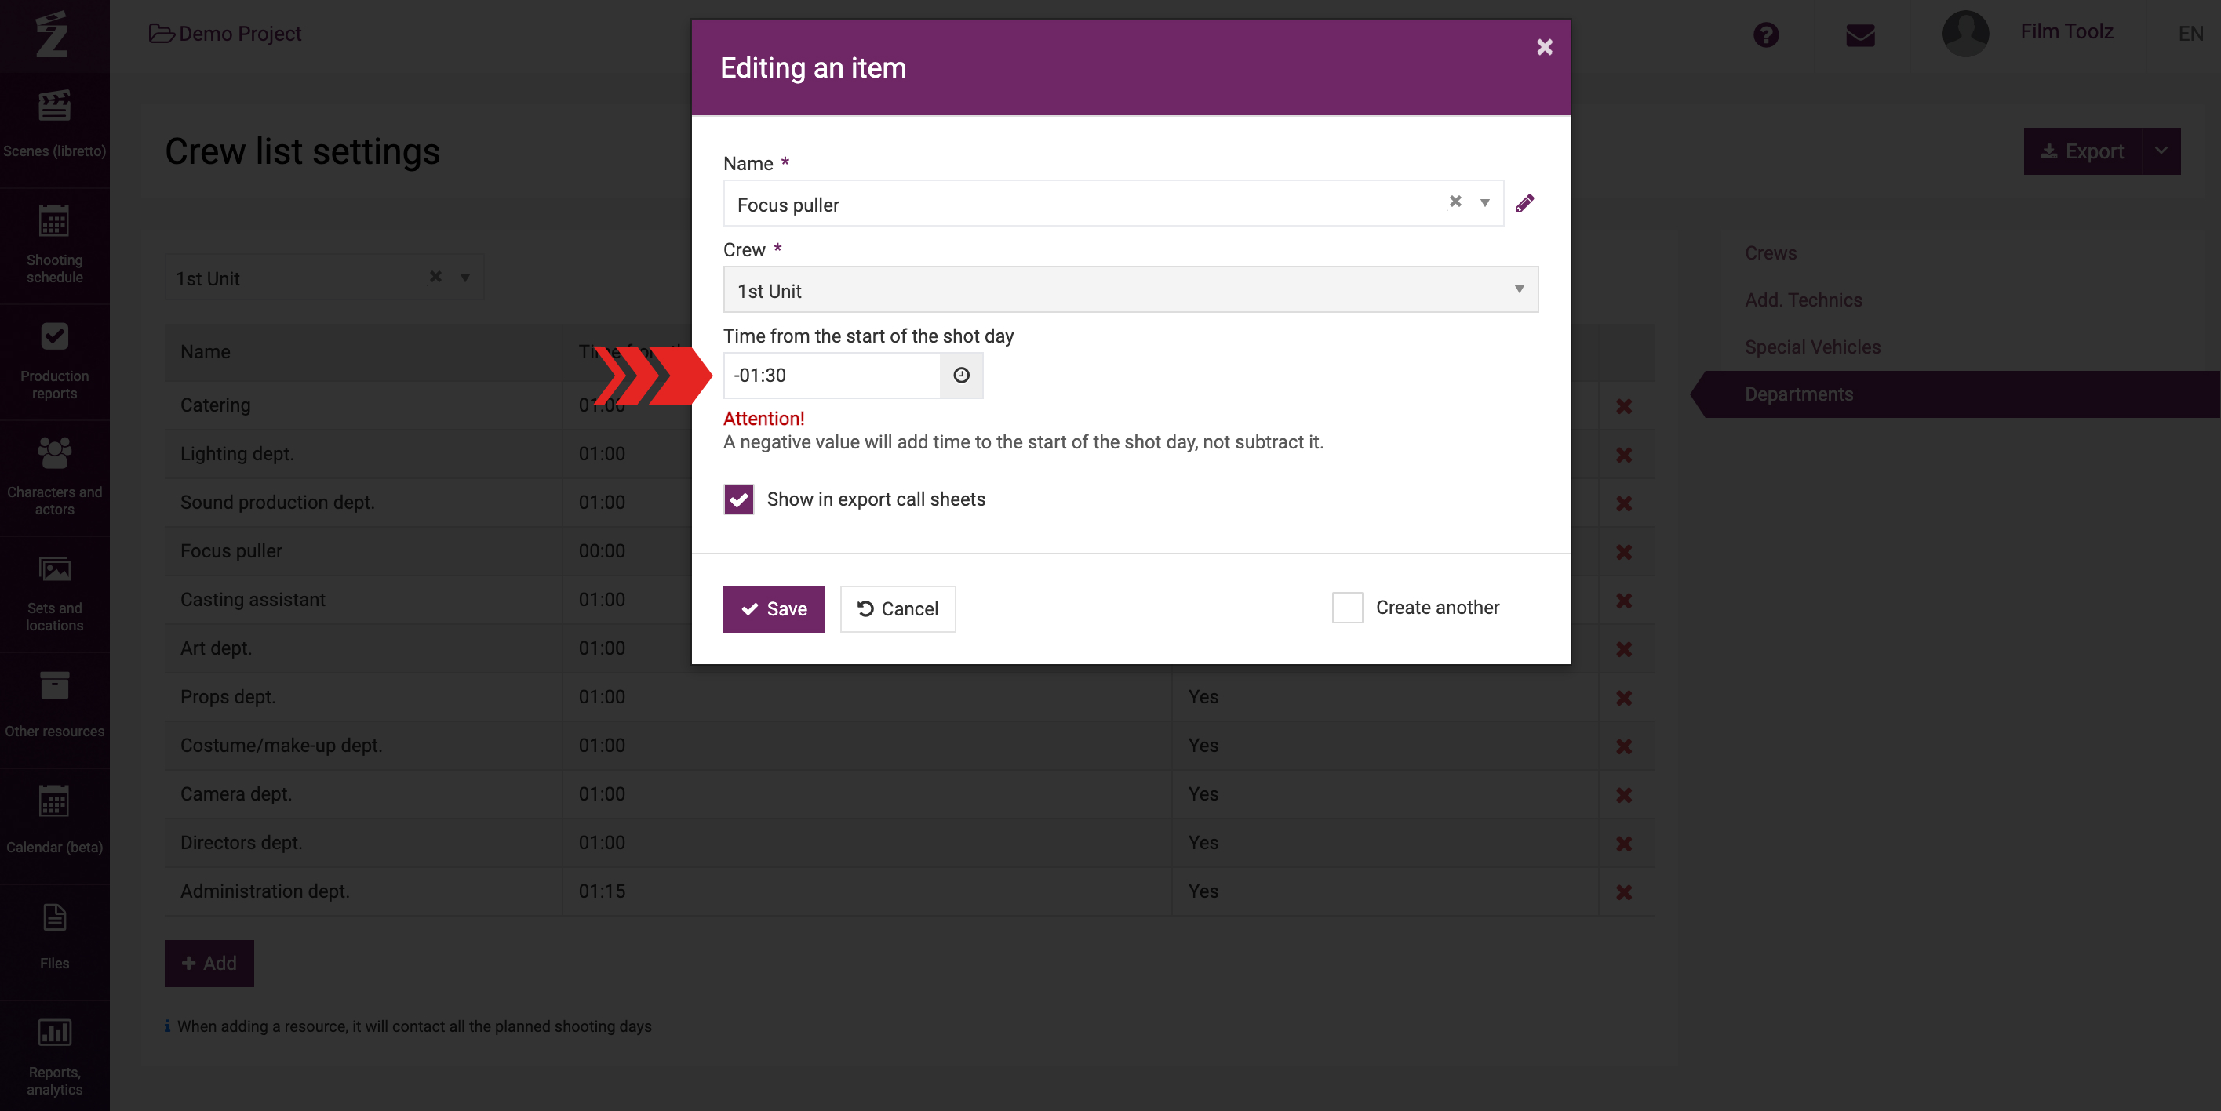Click the Administration dept. 01:15 time
The height and width of the screenshot is (1111, 2221).
point(602,891)
